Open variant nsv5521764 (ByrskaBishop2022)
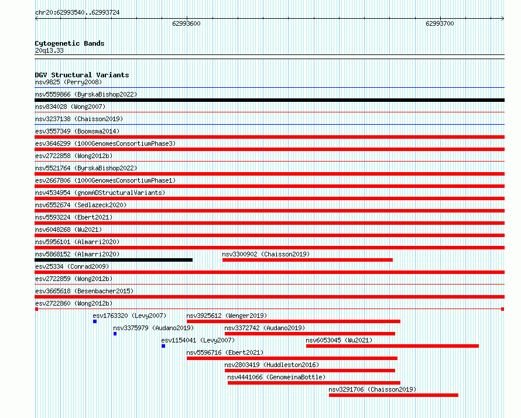 (86, 168)
